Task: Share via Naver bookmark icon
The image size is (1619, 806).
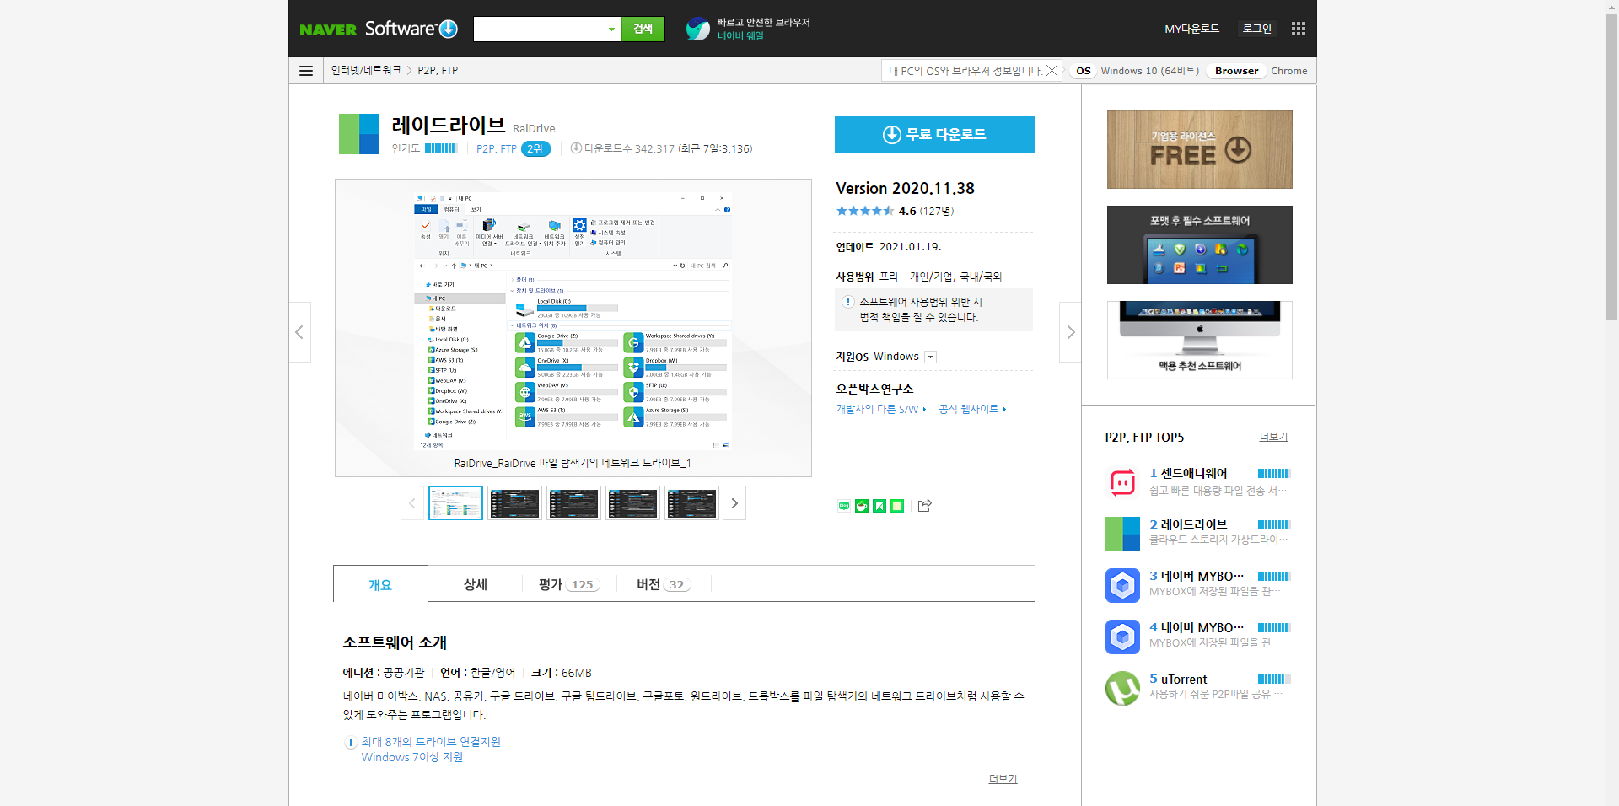Action: (879, 506)
